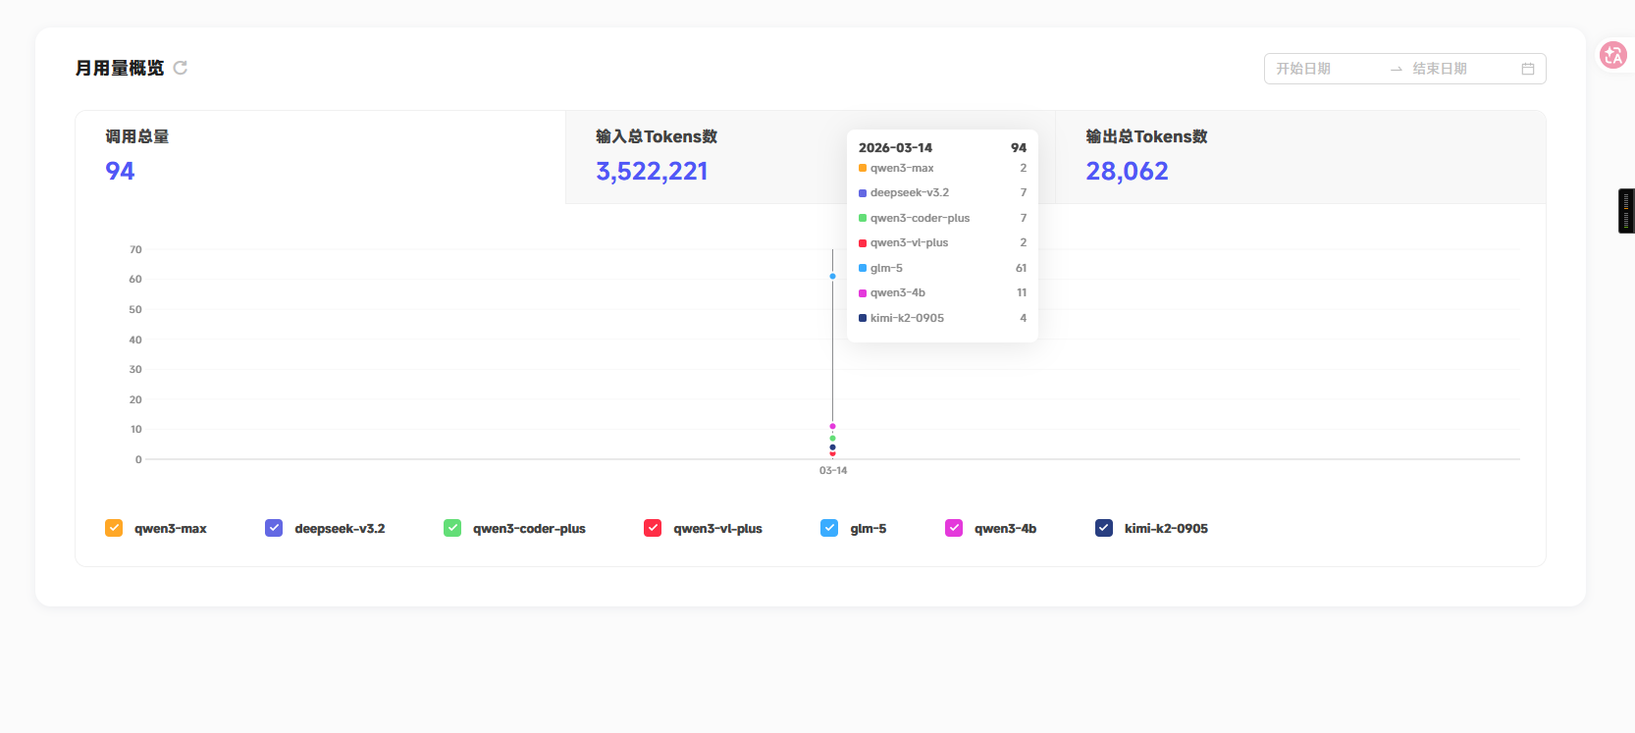Click the 月用量概览 section title

point(120,68)
